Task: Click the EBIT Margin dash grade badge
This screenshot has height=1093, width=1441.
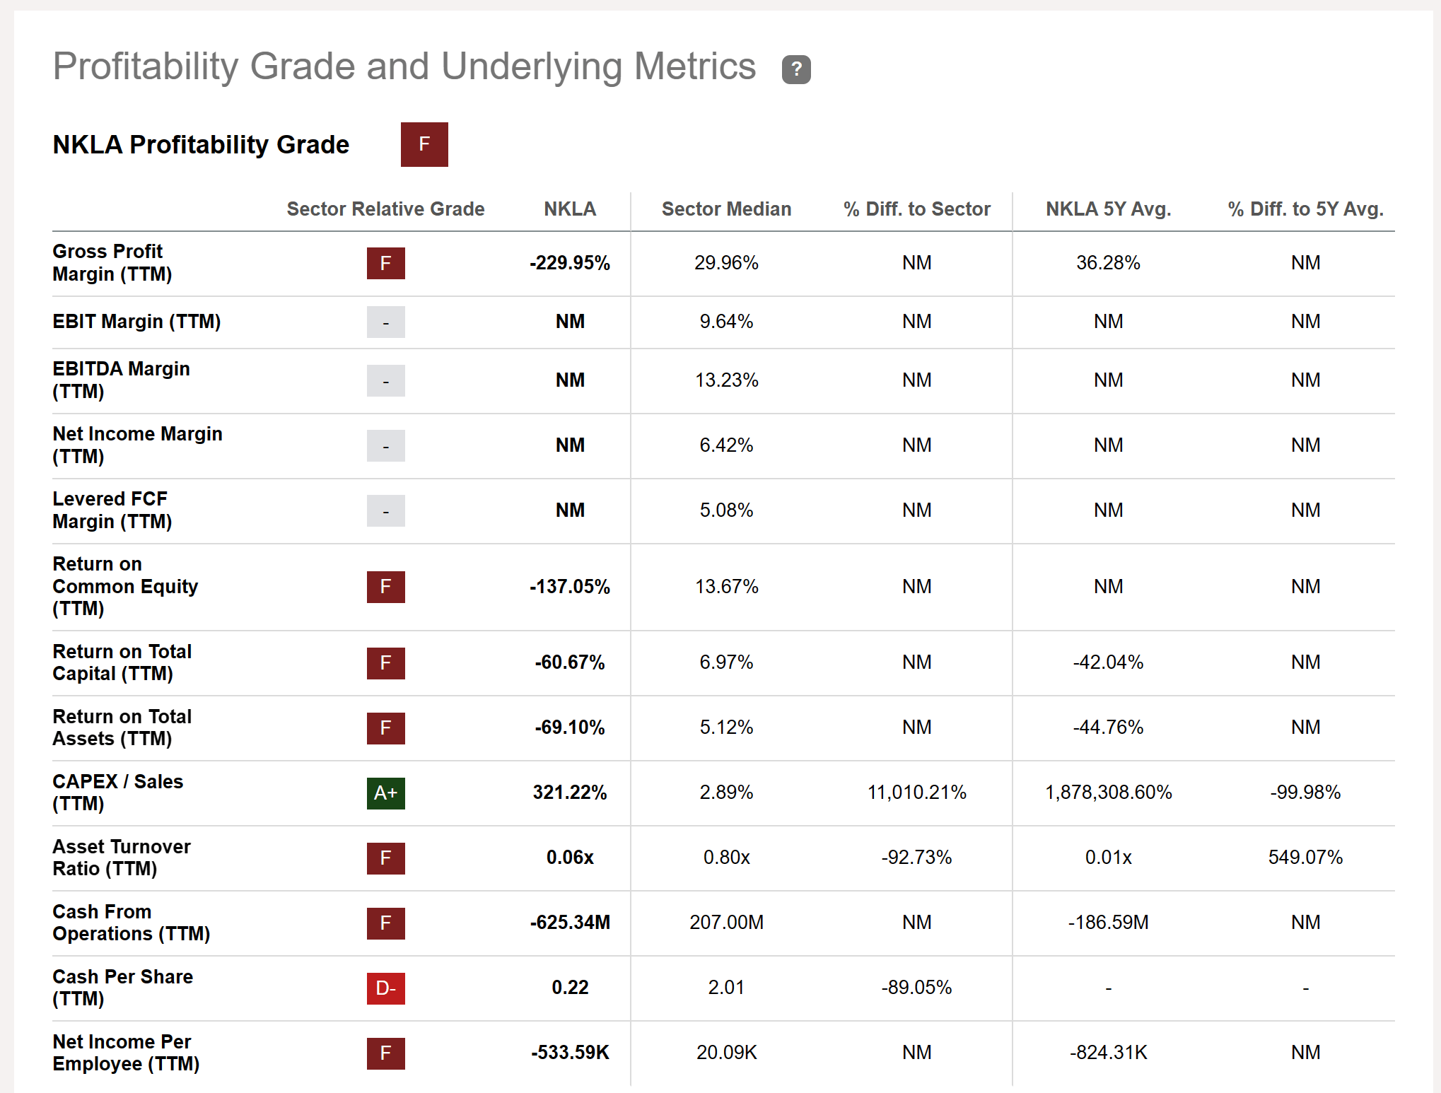Action: tap(385, 322)
